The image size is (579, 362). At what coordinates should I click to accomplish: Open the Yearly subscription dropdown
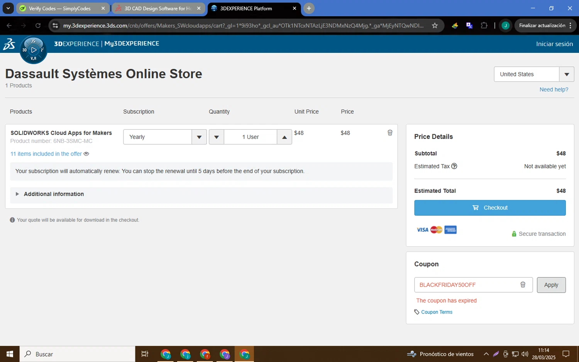tap(165, 137)
